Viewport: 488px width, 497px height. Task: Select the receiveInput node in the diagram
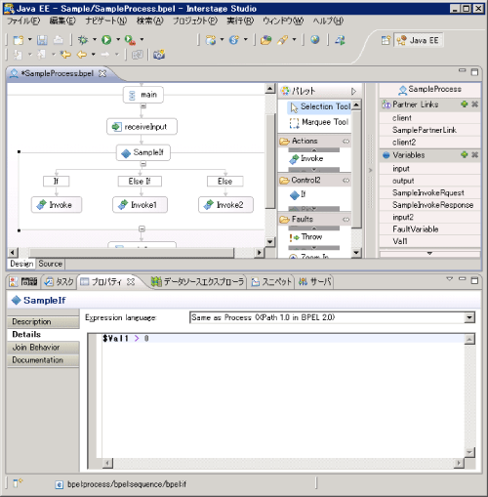[142, 127]
